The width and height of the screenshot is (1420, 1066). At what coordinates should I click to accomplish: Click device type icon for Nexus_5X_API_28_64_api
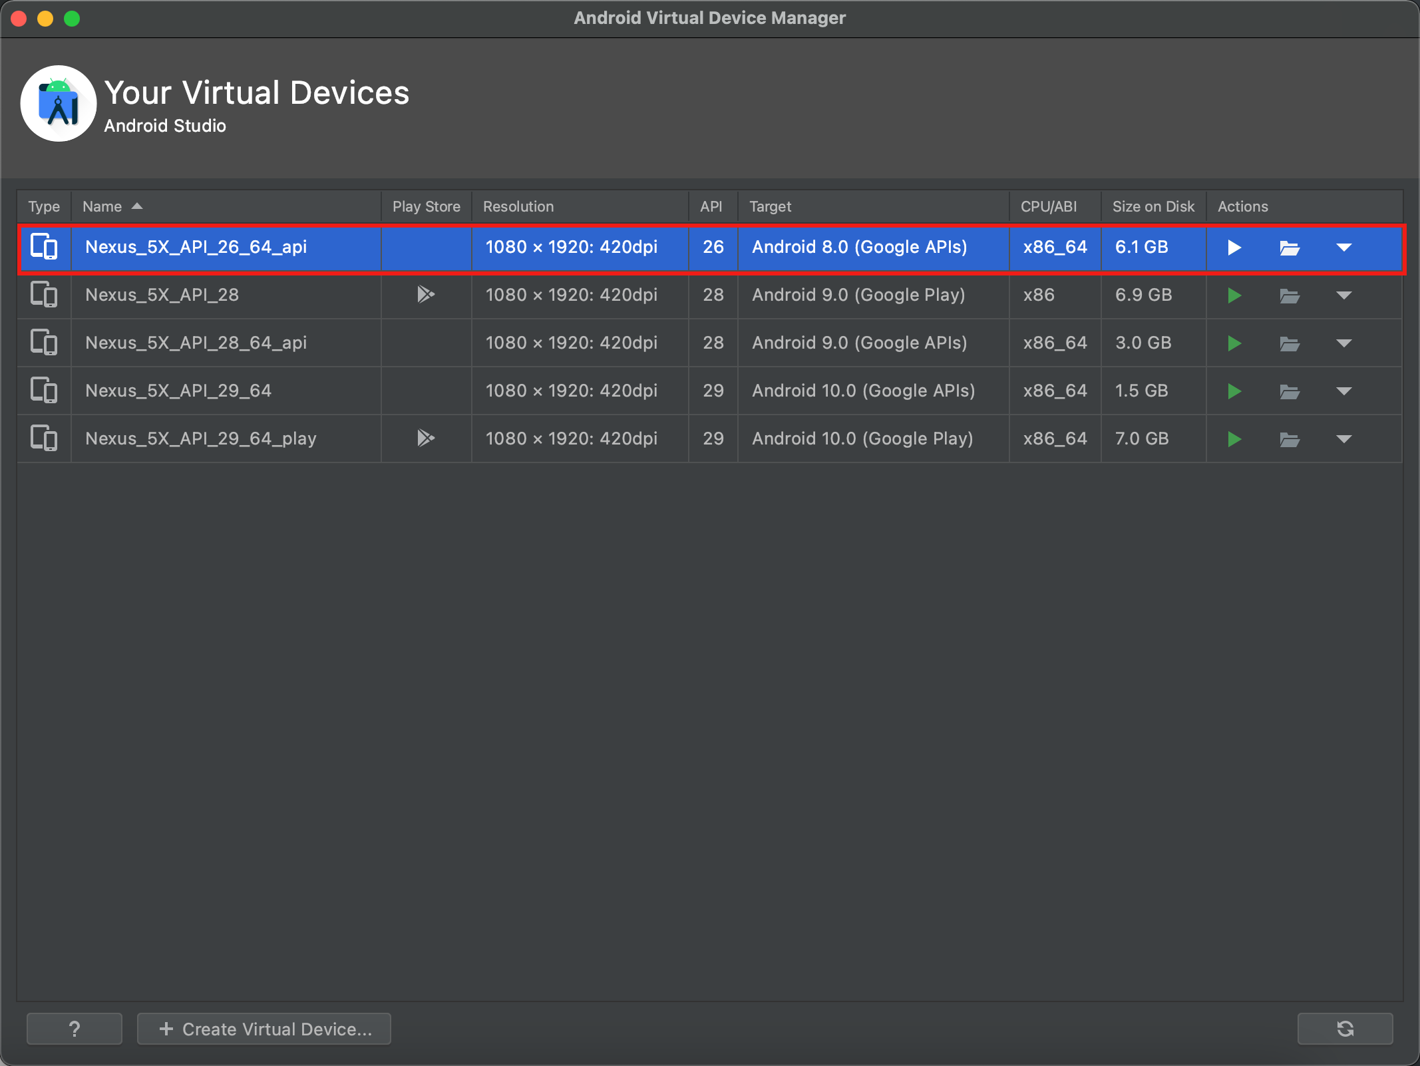pos(44,343)
